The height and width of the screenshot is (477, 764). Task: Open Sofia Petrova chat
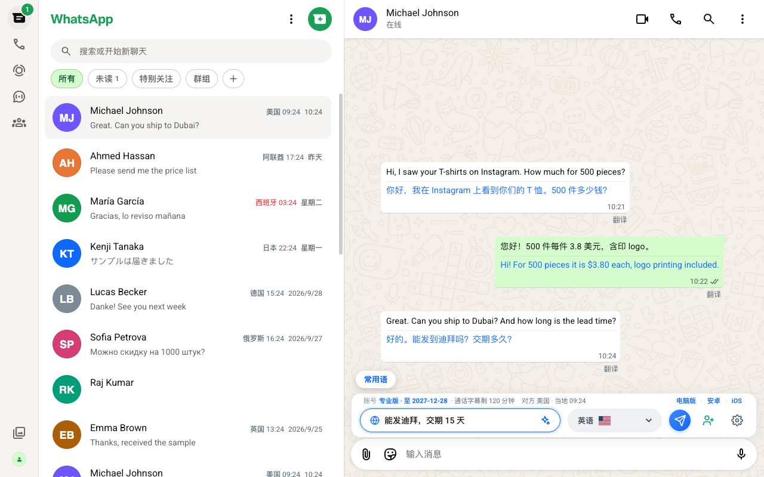pyautogui.click(x=188, y=345)
